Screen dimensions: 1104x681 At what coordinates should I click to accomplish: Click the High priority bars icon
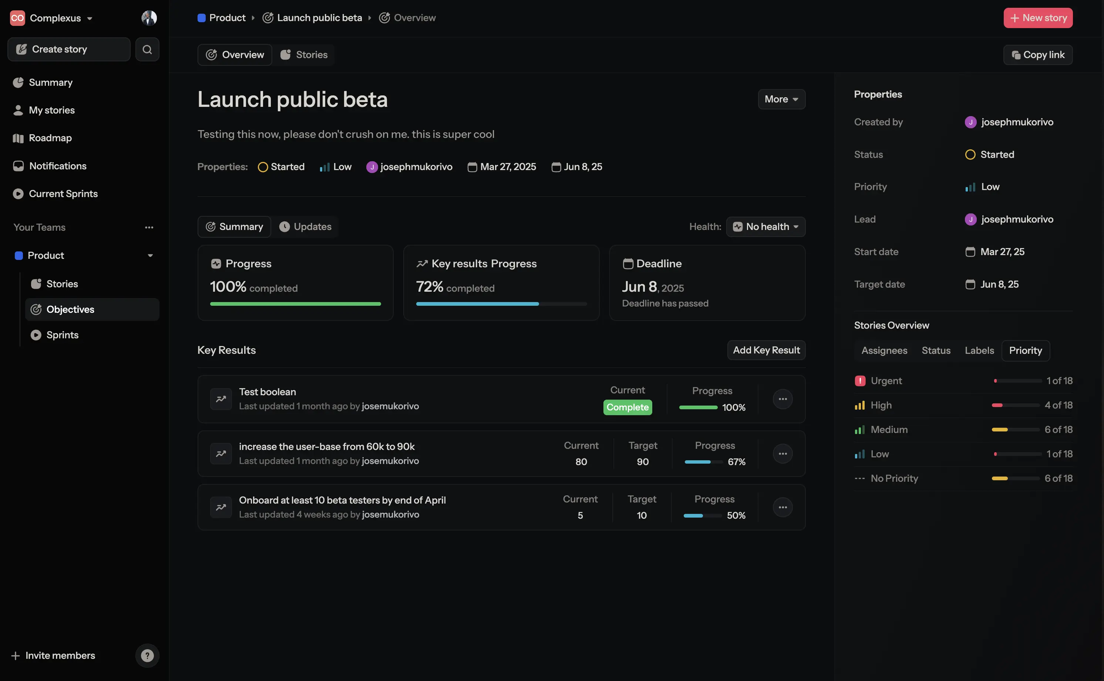tap(860, 405)
